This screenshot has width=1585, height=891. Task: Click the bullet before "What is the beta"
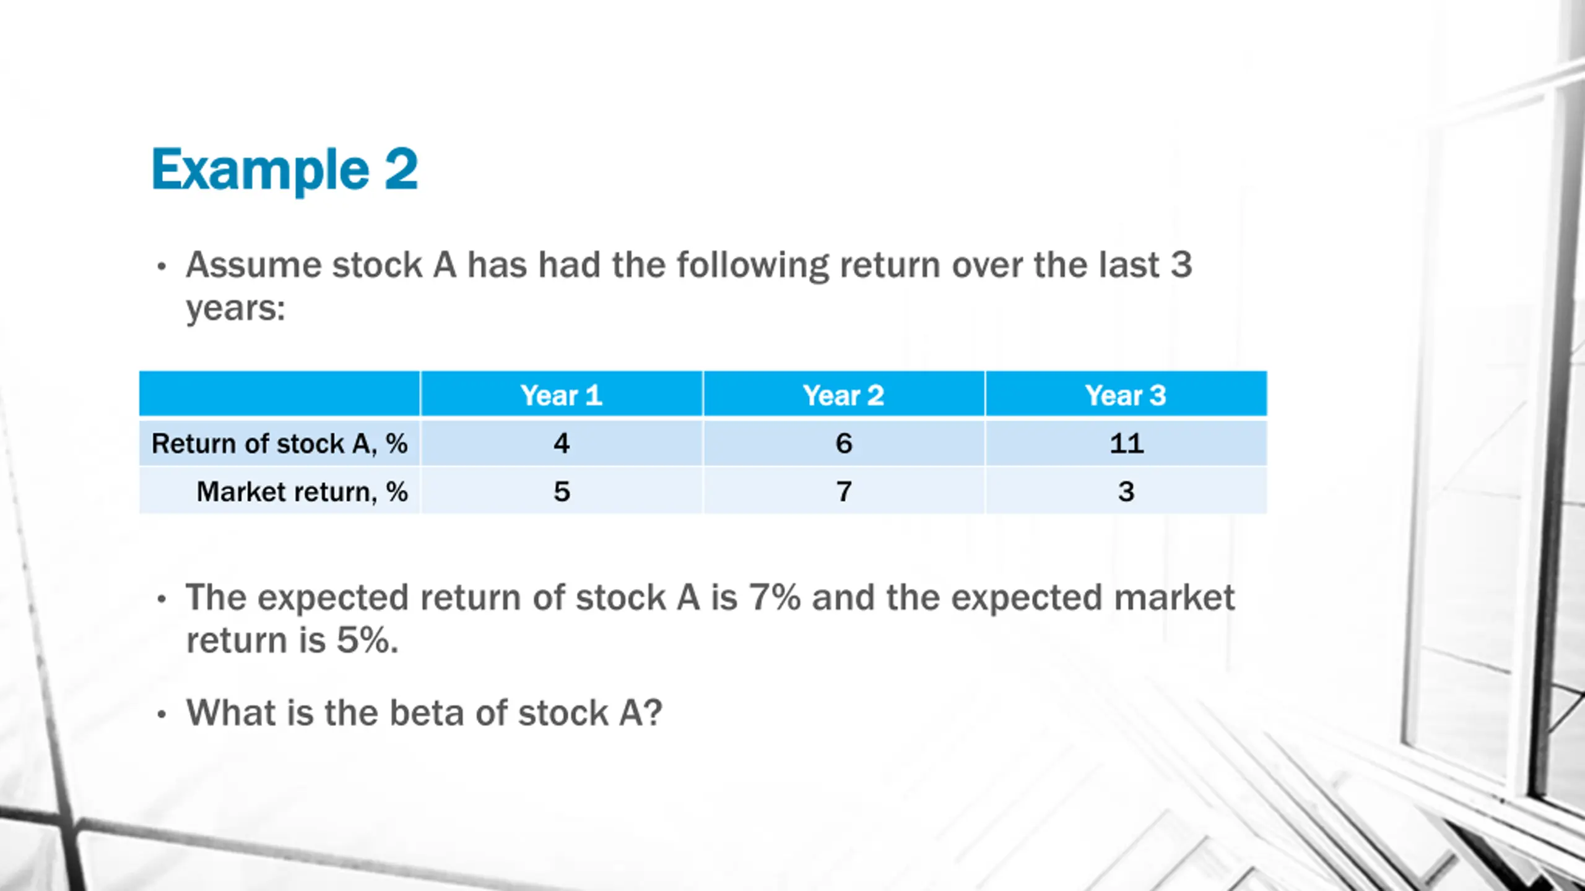162,715
